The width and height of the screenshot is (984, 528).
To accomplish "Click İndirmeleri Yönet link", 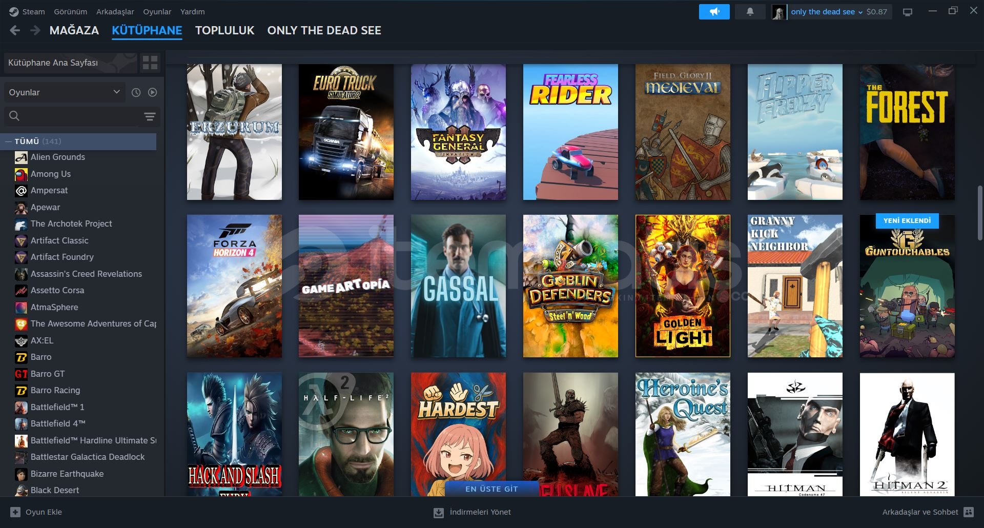I will [x=480, y=512].
